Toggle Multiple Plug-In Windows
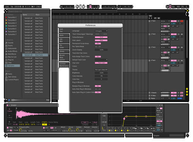 (x=98, y=86)
